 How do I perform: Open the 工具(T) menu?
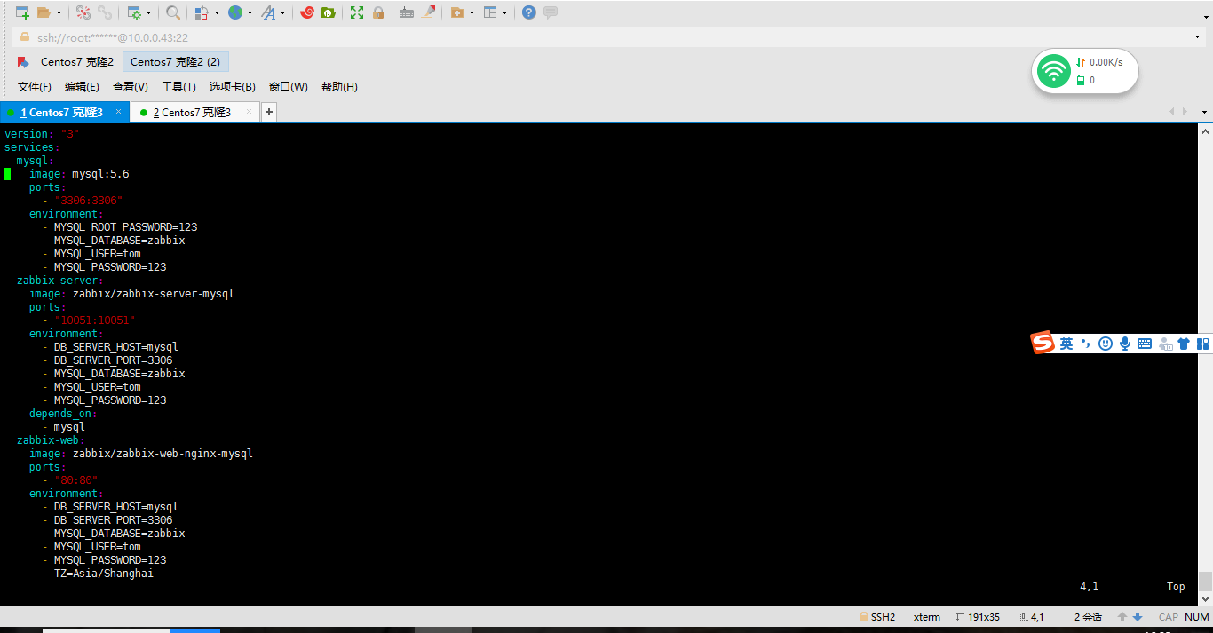click(178, 87)
